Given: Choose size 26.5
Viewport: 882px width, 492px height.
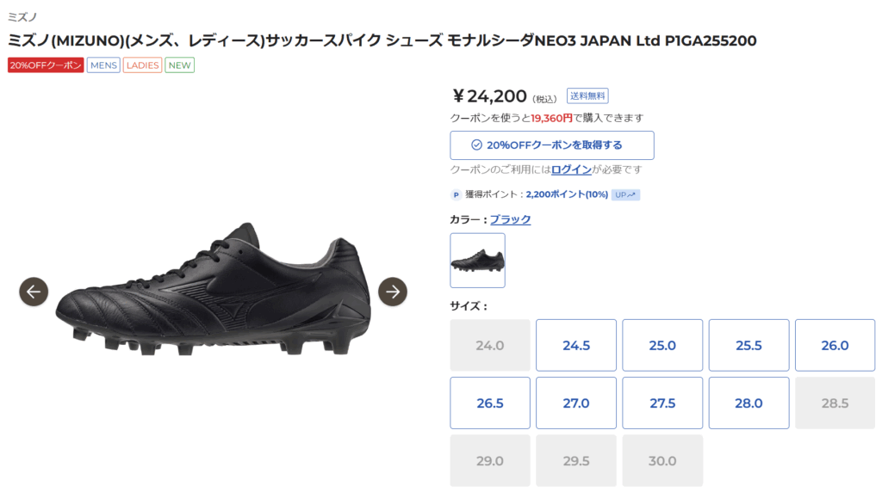Looking at the screenshot, I should [x=490, y=403].
